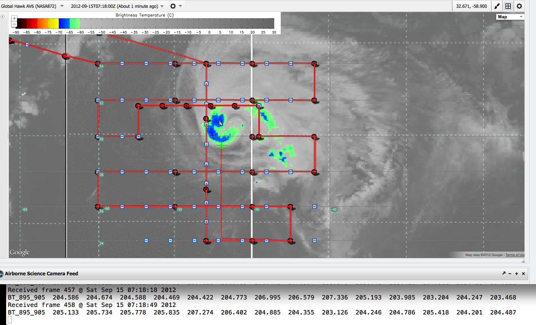Viewport: 536px width, 325px height.
Task: Click the gear icon beside the timestamp
Action: 173,6
